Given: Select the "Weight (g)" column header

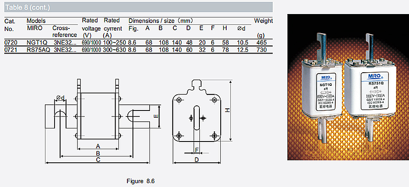Looking at the screenshot, I should pos(263,28).
